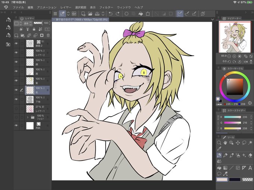Hide the 髪 hair layer

pyautogui.click(x=16, y=80)
